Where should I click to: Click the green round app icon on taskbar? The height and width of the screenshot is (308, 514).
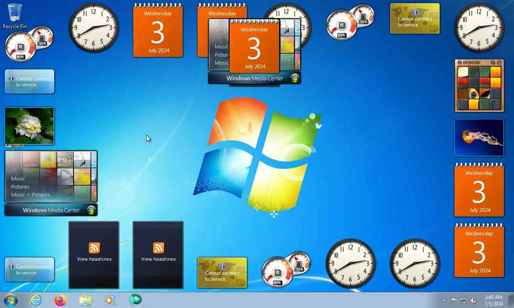135,300
